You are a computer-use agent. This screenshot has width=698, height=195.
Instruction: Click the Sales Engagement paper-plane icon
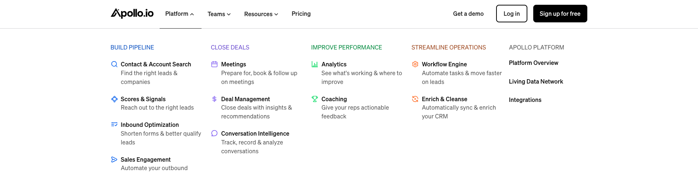pyautogui.click(x=114, y=159)
